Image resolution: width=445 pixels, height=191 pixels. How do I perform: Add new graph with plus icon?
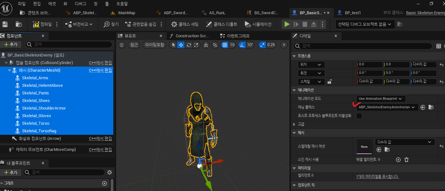coord(104,183)
